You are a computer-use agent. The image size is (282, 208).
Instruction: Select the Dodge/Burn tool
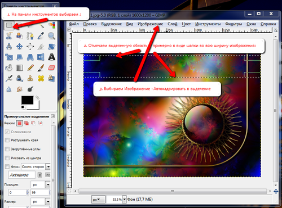[x=30, y=89]
